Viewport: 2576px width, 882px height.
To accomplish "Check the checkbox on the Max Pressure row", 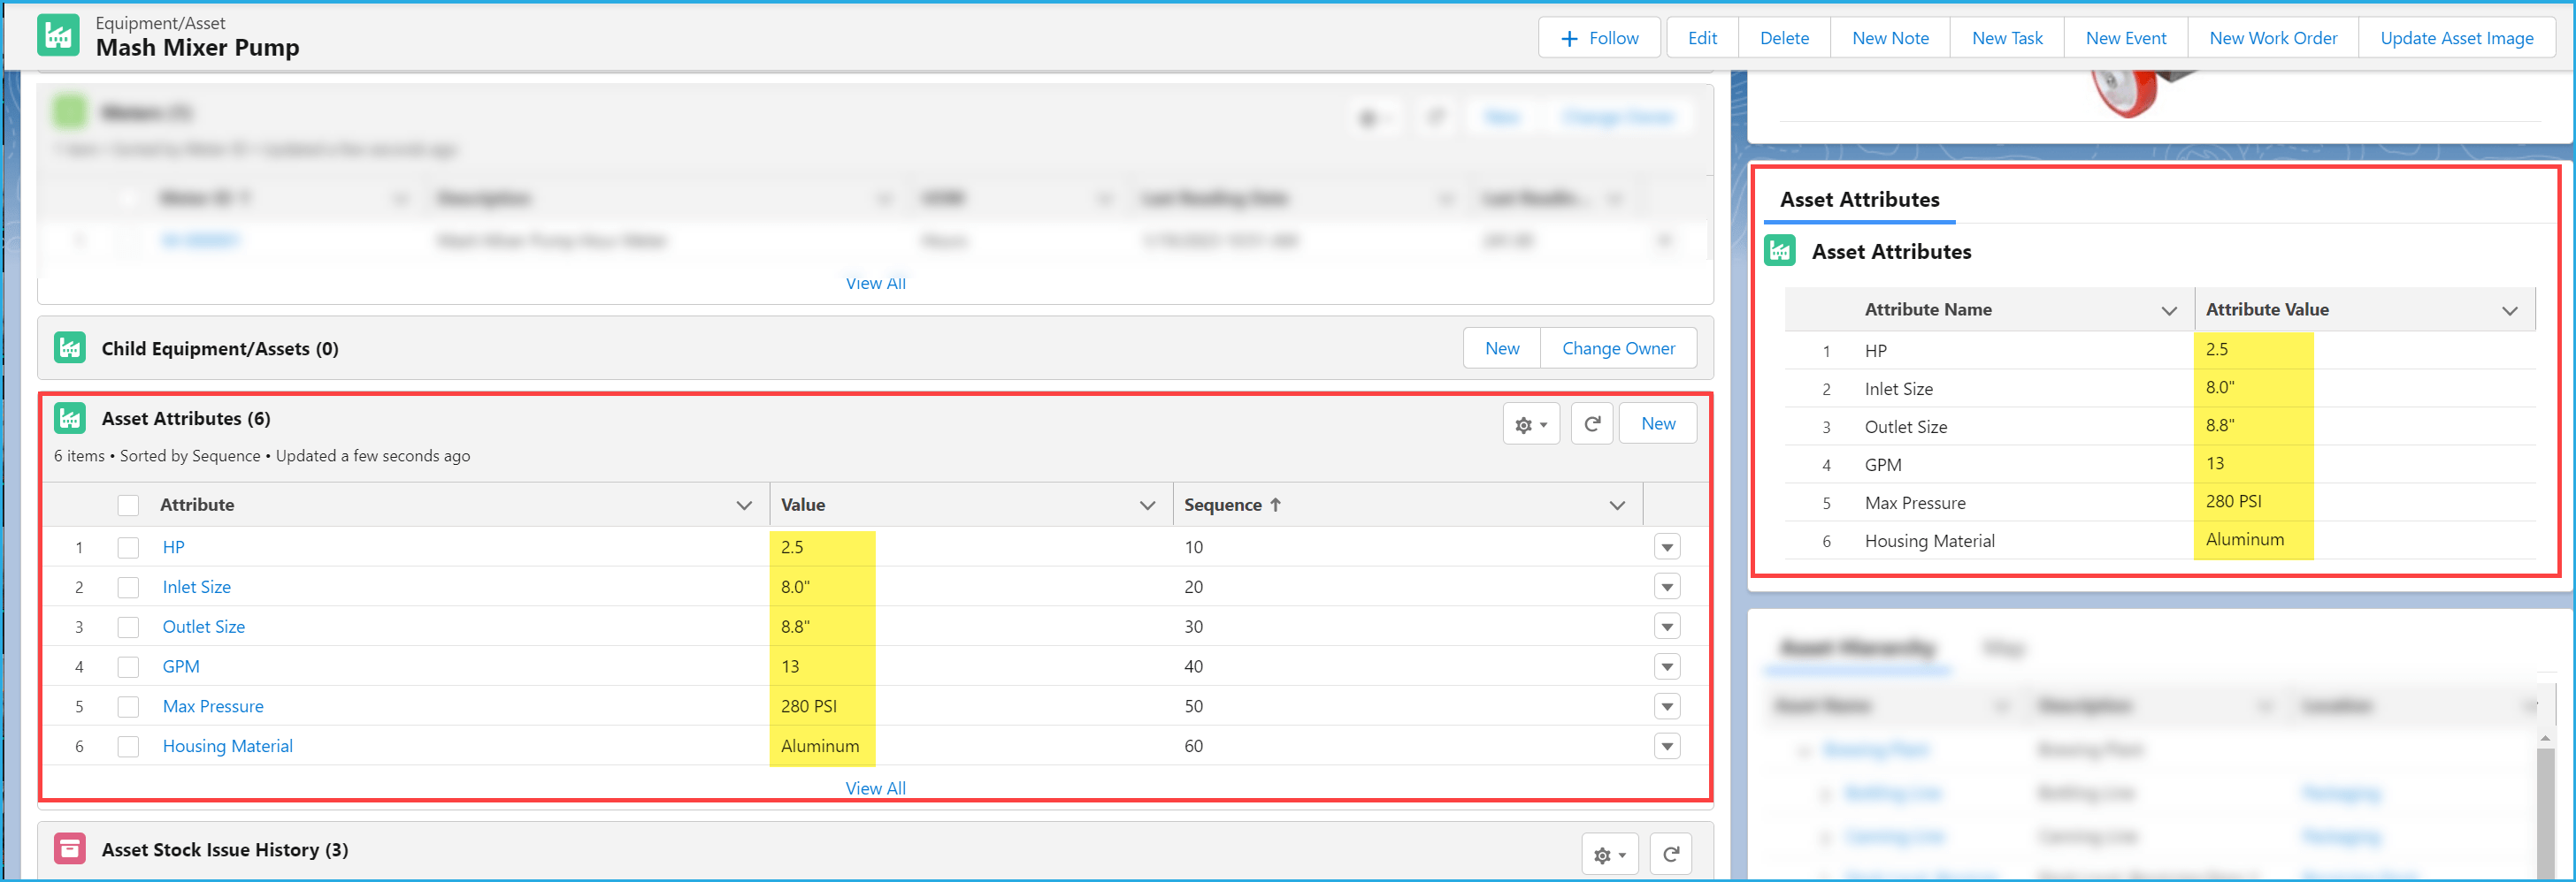I will (x=128, y=706).
